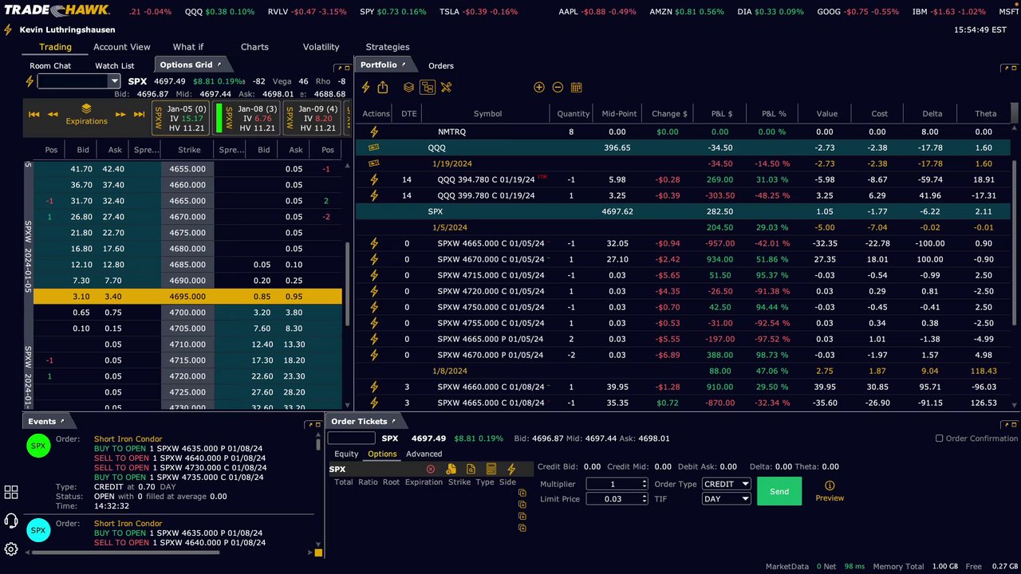Click the Events panel horizontal scrollbar

pyautogui.click(x=126, y=552)
